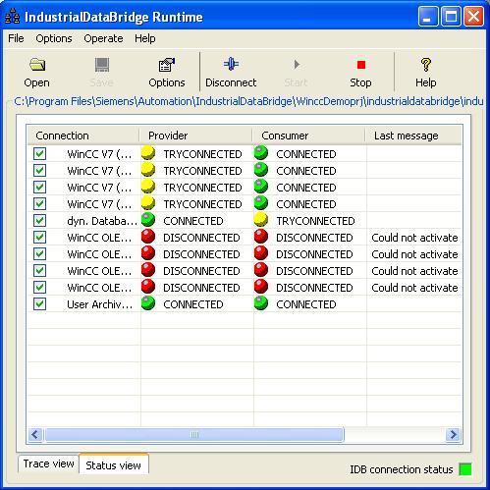Viewport: 490px width, 490px height.
Task: Click the greyed-out Start toolbar icon
Action: tap(297, 64)
